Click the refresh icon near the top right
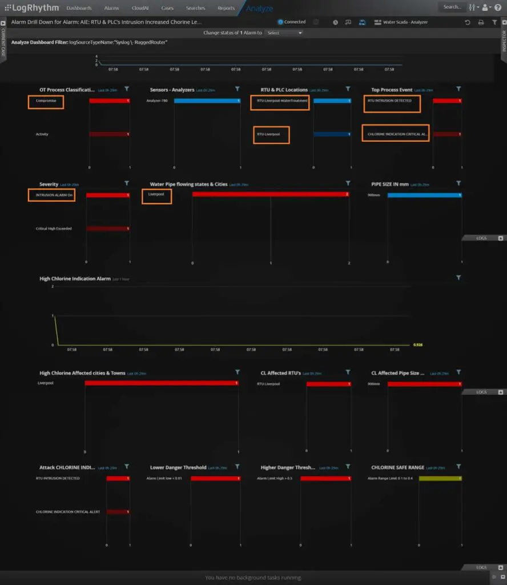 [468, 22]
